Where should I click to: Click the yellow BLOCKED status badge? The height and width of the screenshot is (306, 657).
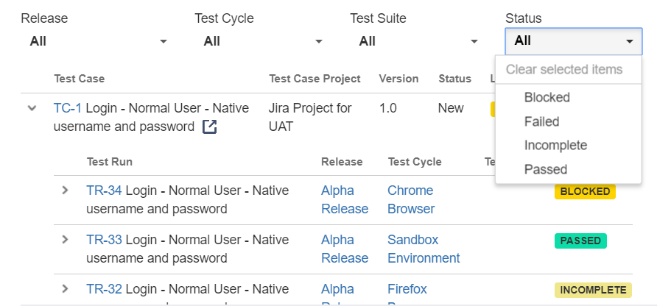click(x=585, y=191)
